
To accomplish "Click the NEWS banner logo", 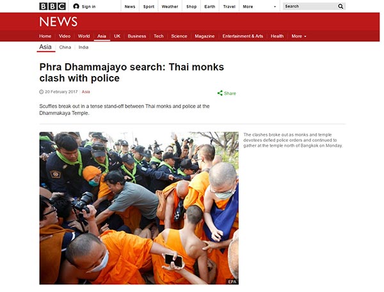I will pos(58,22).
